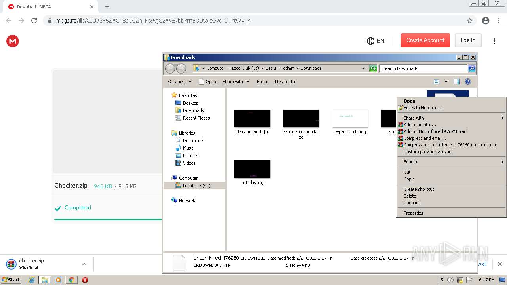
Task: Choose Add to Unconfirmed 476260.rar
Action: coord(452,131)
